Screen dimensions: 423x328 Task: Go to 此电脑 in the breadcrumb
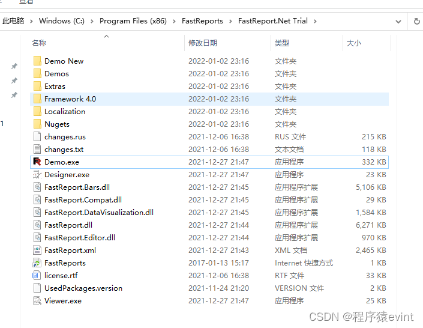click(x=13, y=21)
